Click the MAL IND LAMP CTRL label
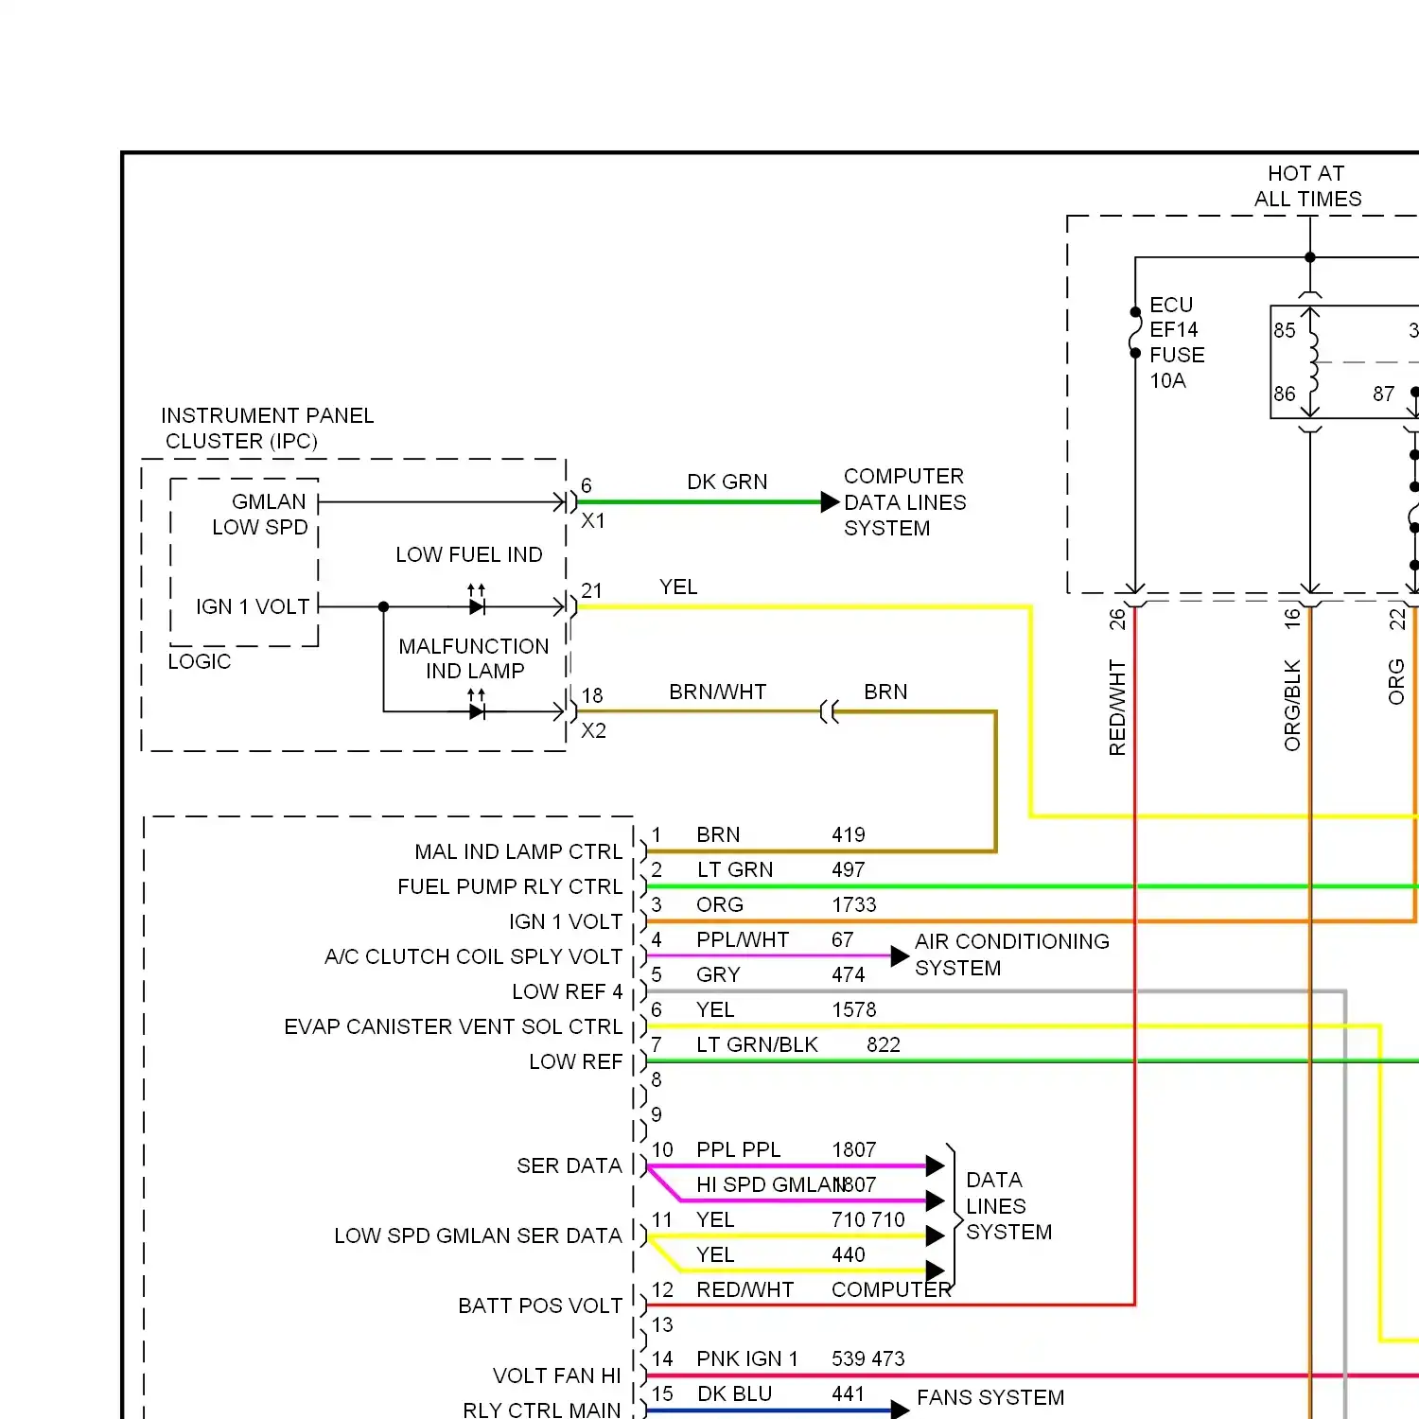Viewport: 1419px width, 1419px height. 517,851
